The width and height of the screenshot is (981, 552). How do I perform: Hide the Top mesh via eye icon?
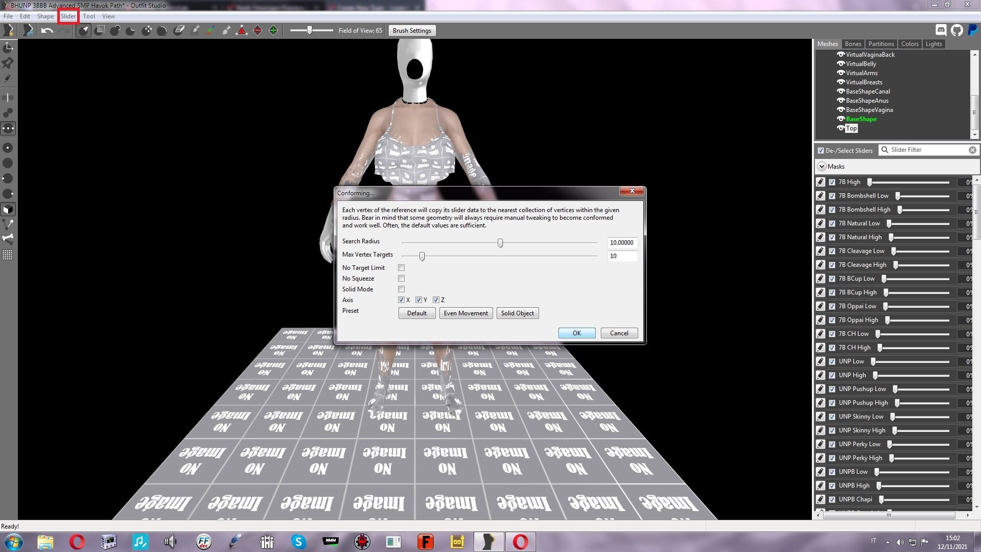[840, 128]
